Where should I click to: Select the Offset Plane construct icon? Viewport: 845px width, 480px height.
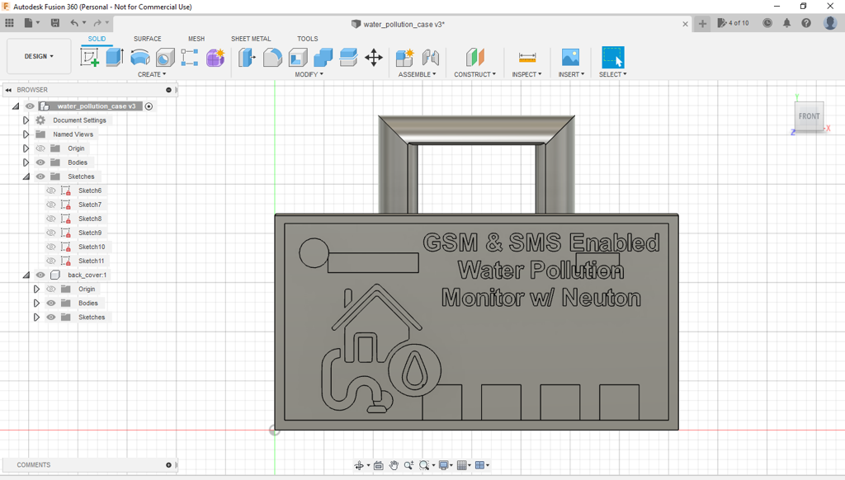pos(474,57)
